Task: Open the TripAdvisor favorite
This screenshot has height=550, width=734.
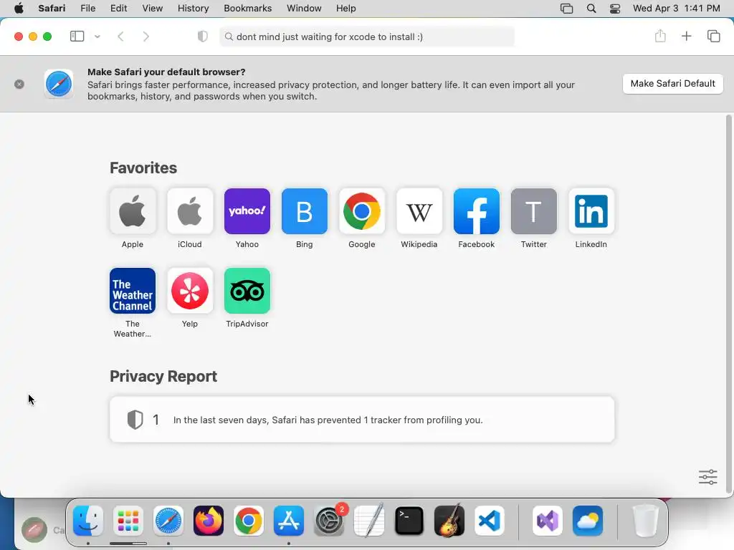Action: 247,291
